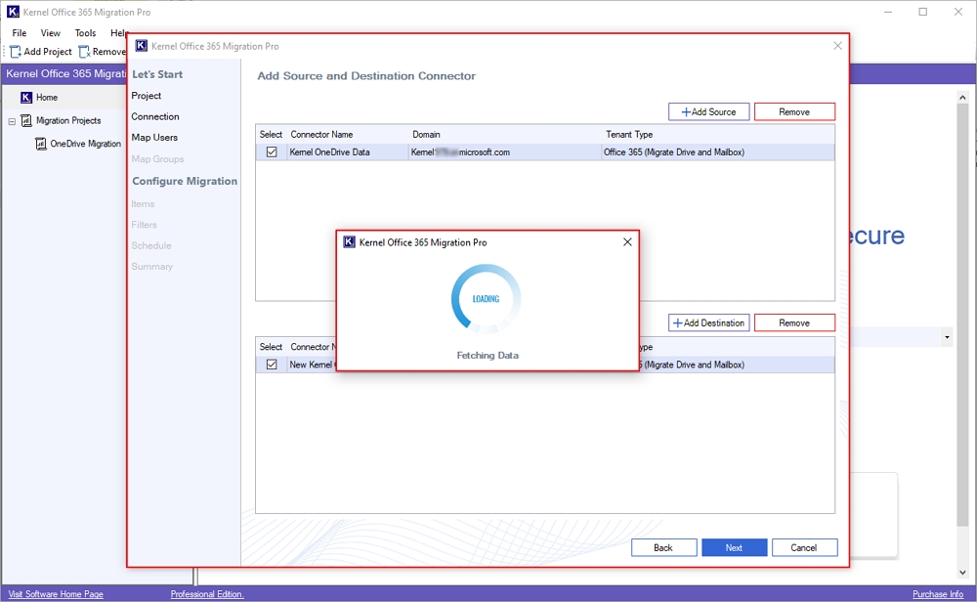Click the Add Source button
Viewport: 977px width, 602px height.
click(708, 112)
